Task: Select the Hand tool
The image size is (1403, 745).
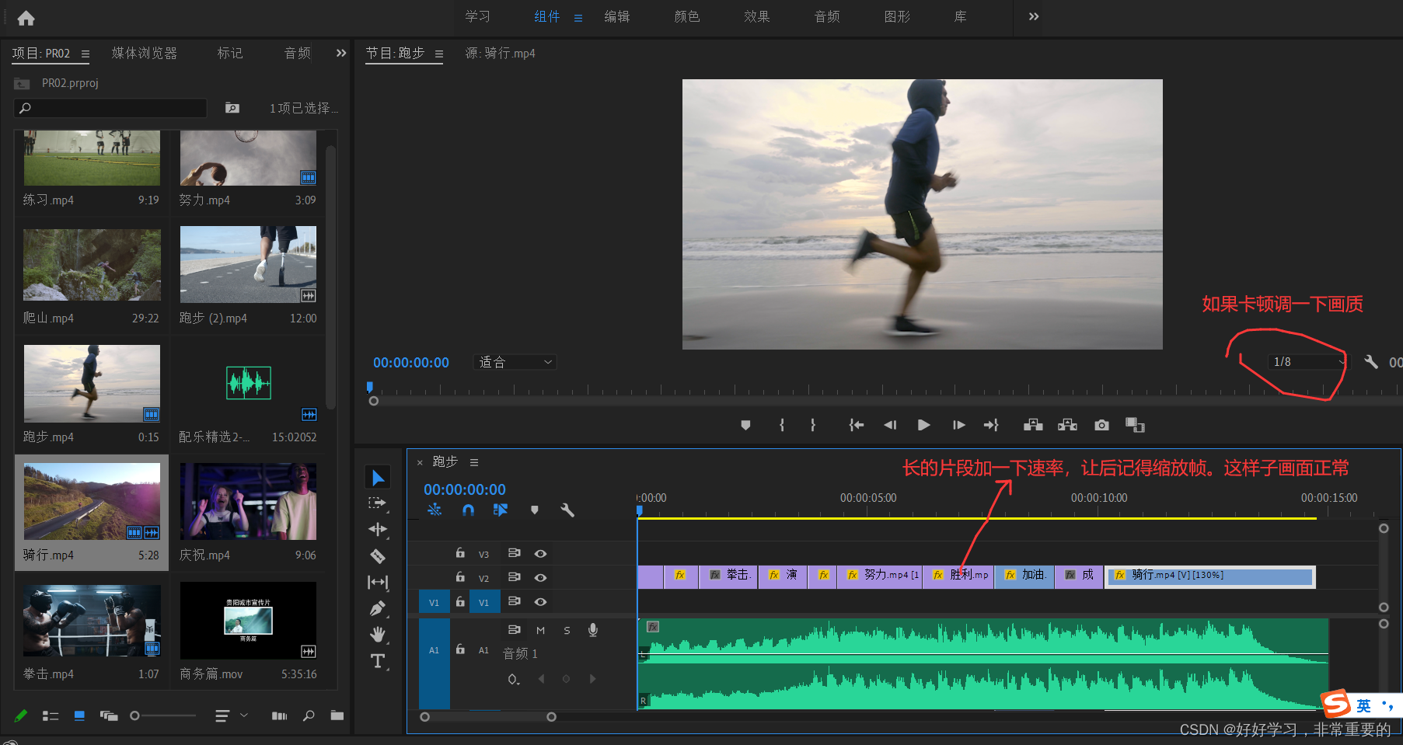Action: (x=378, y=635)
